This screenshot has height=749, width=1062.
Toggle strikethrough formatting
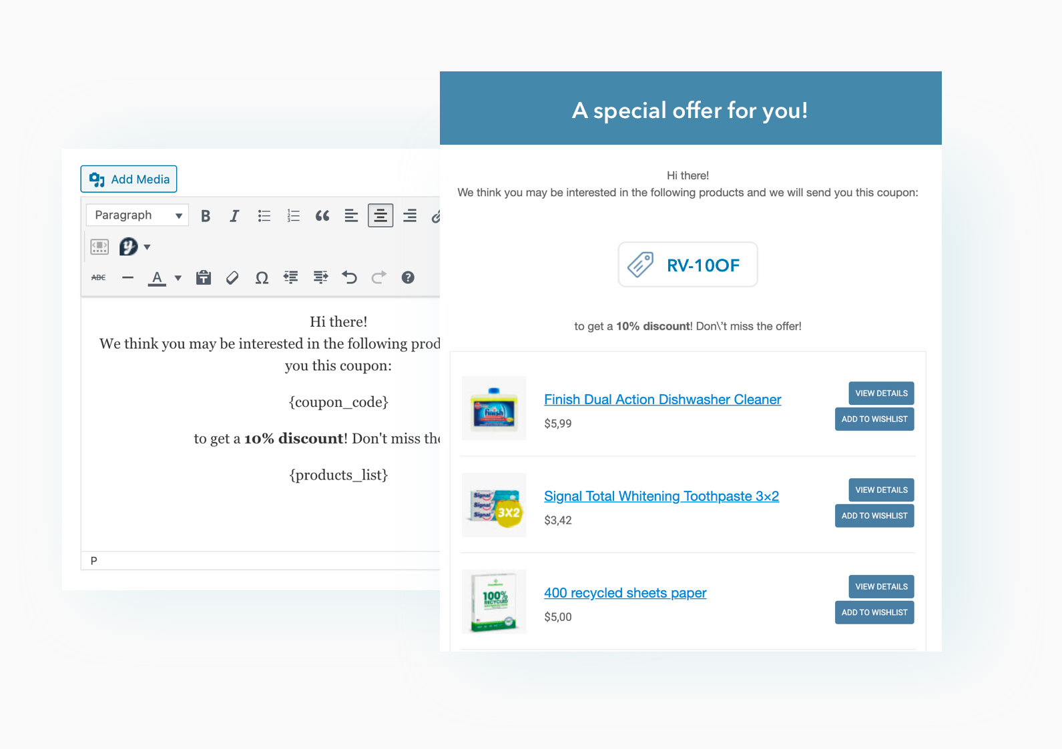pyautogui.click(x=99, y=278)
